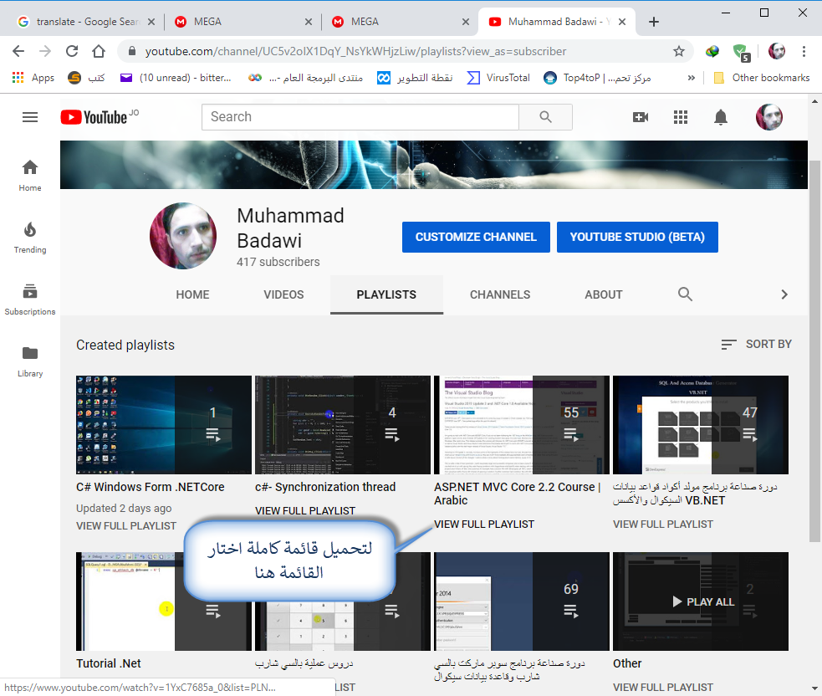Switch to the CHANNELS tab
This screenshot has height=696, width=822.
pyautogui.click(x=499, y=294)
